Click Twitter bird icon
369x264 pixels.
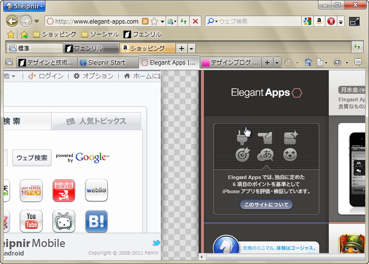pos(156,243)
